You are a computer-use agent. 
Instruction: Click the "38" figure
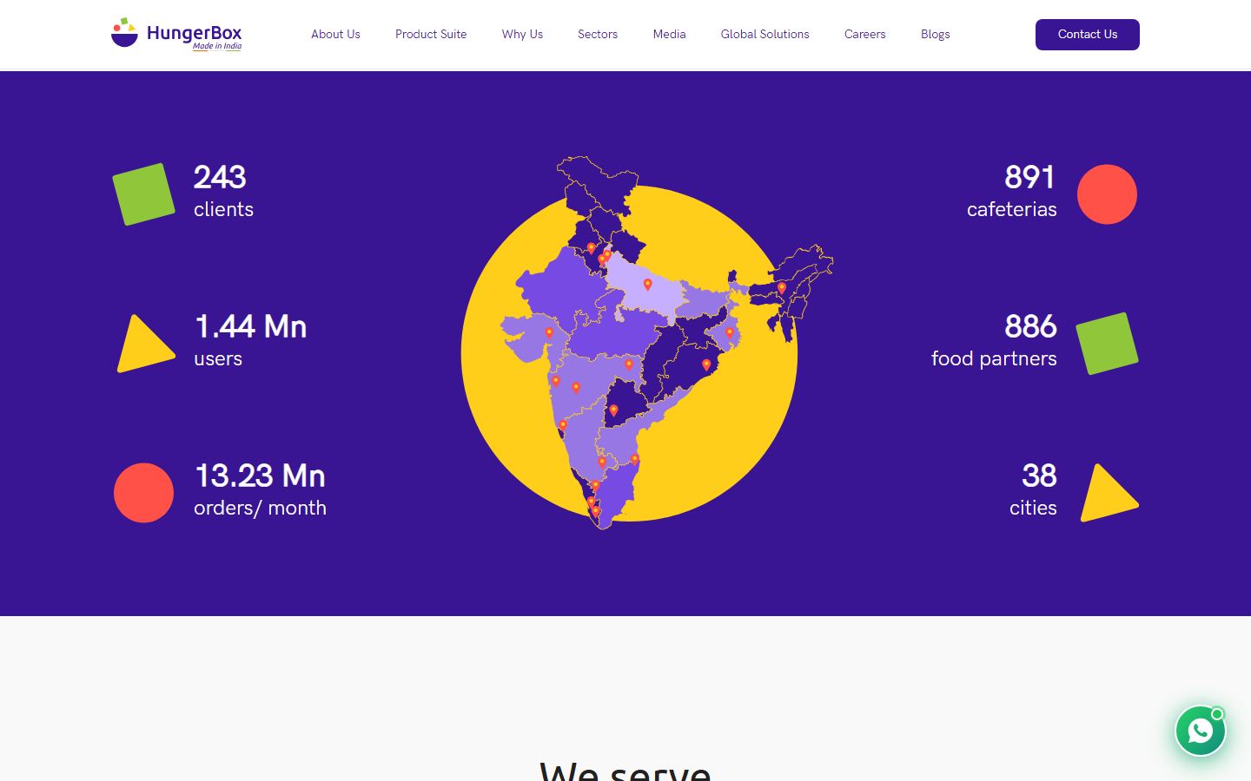(1039, 476)
